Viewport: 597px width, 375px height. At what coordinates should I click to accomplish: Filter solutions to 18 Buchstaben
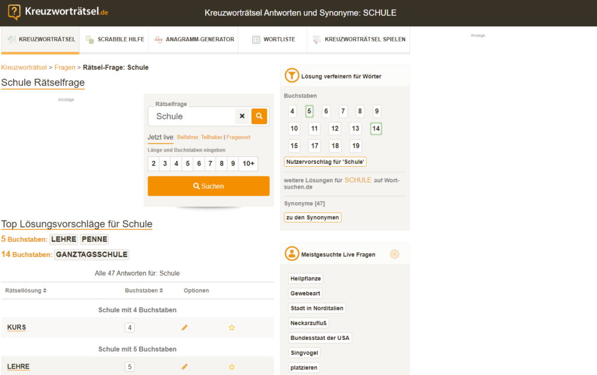[335, 146]
